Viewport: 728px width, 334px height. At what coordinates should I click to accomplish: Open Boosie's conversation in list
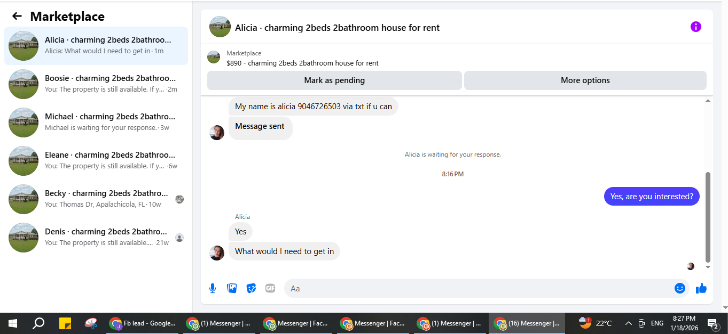[96, 84]
